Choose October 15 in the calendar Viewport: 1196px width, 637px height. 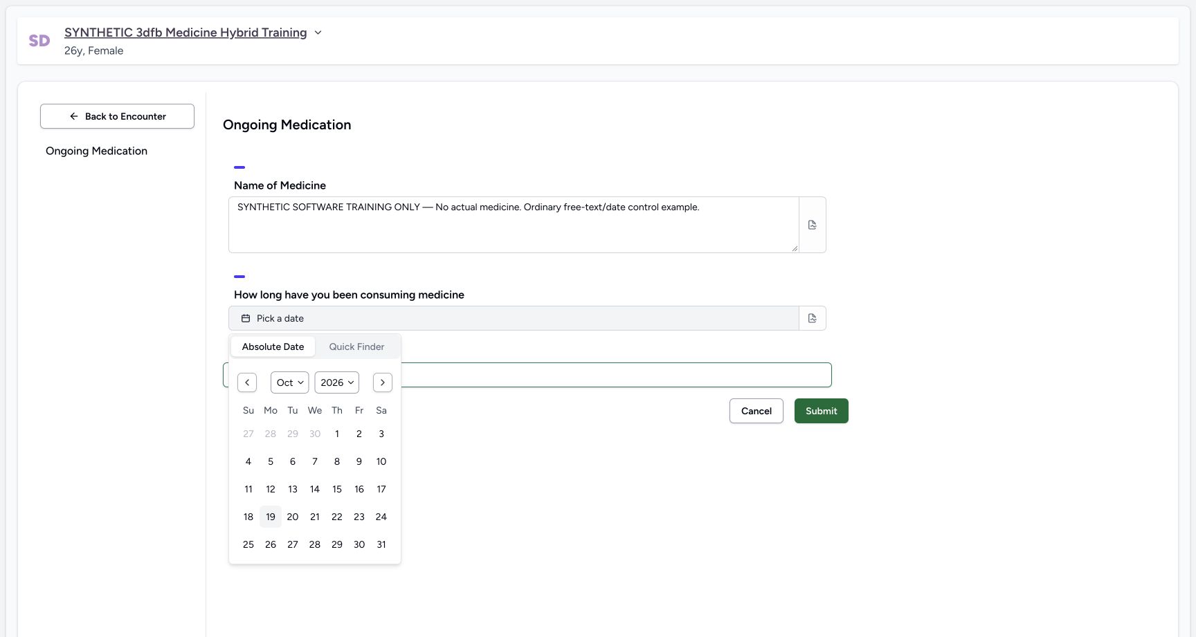tap(337, 489)
